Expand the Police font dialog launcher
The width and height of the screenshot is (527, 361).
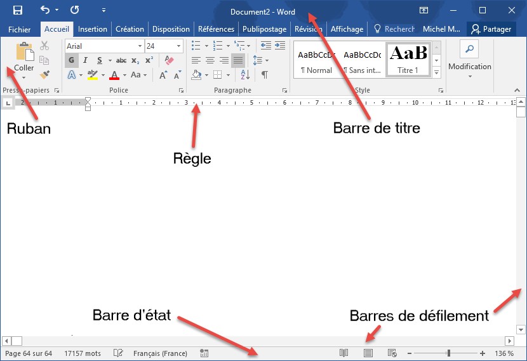point(181,91)
